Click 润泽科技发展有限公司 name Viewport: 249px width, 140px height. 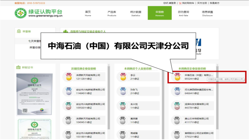tap(197, 104)
